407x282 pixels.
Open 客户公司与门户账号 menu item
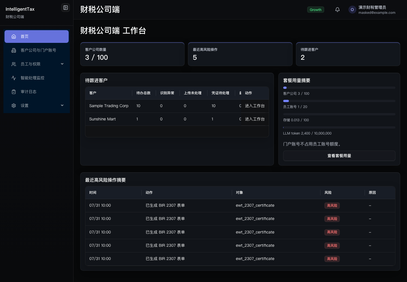pyautogui.click(x=36, y=50)
